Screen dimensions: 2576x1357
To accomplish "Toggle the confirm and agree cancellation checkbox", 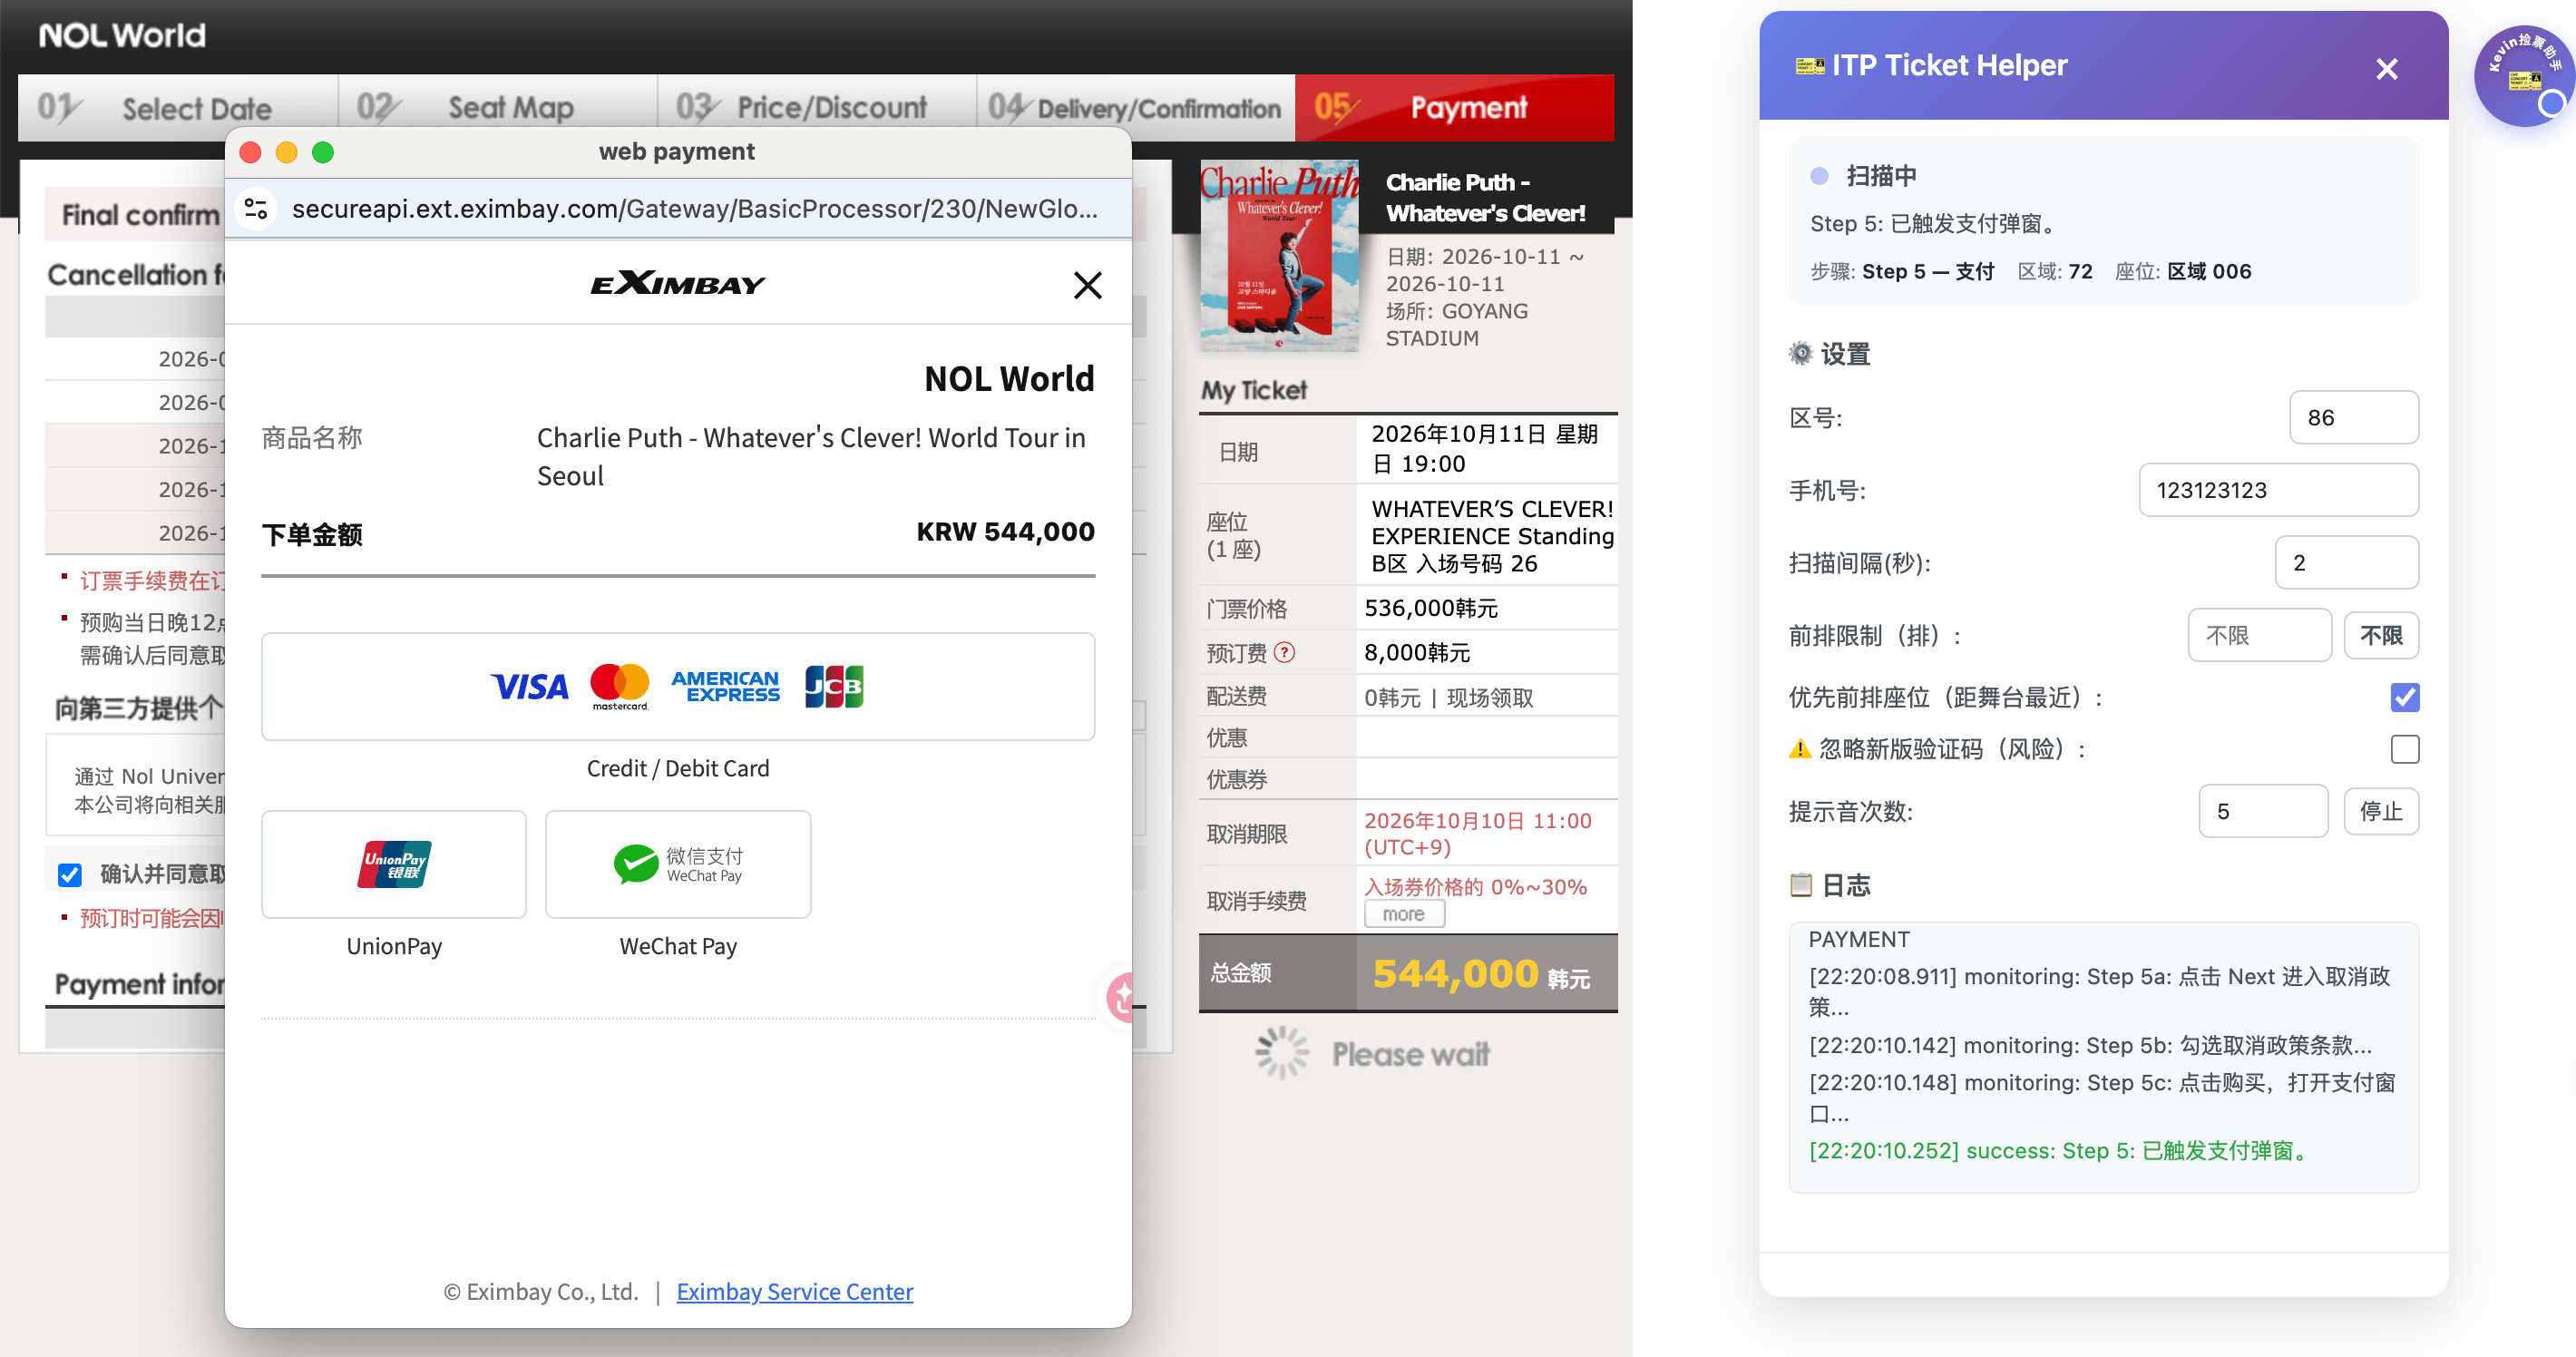I will 70,875.
